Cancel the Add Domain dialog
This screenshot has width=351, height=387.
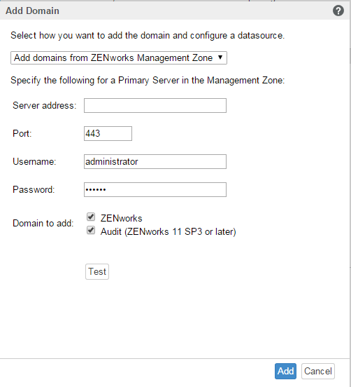click(317, 371)
